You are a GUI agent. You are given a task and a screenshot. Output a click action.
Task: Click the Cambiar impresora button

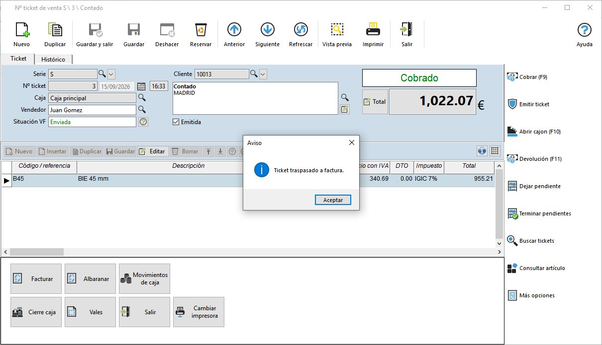click(x=199, y=312)
